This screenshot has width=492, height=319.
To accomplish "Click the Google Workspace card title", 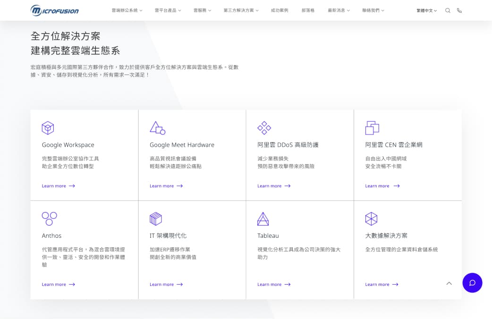I will click(68, 145).
